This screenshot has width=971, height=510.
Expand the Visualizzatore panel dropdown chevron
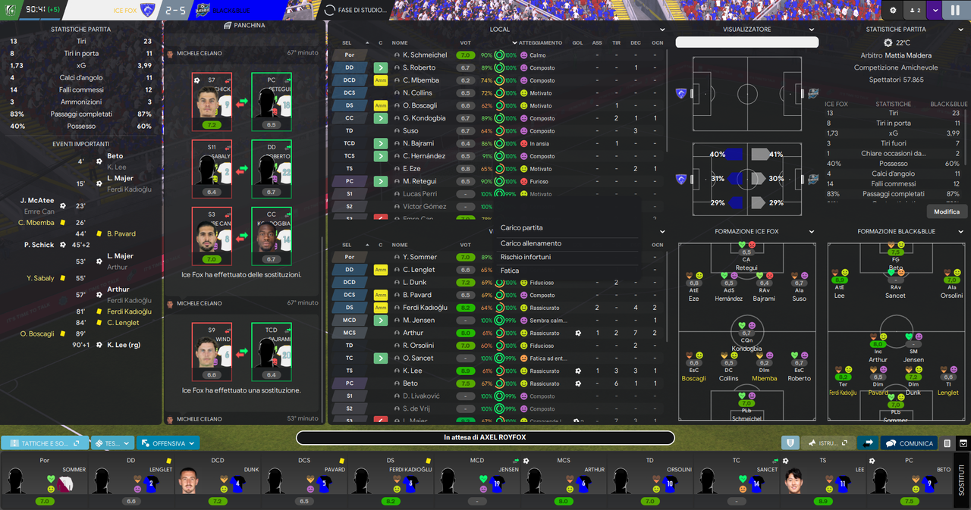[811, 30]
